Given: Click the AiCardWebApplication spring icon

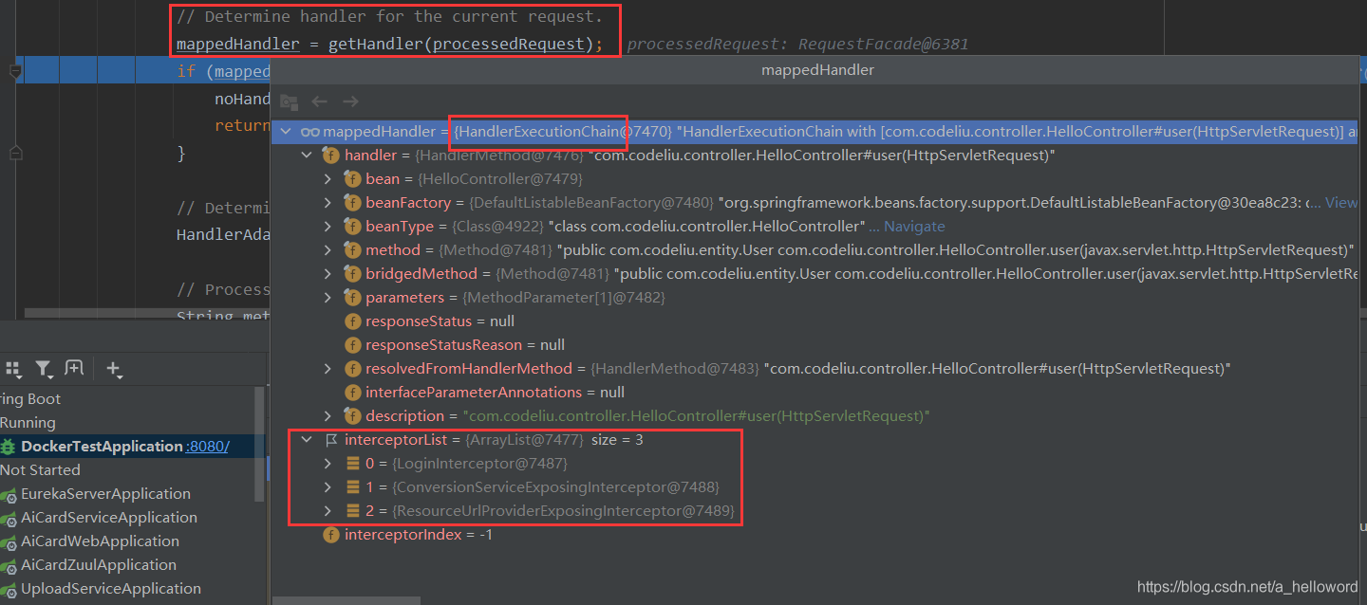Looking at the screenshot, I should [x=9, y=541].
